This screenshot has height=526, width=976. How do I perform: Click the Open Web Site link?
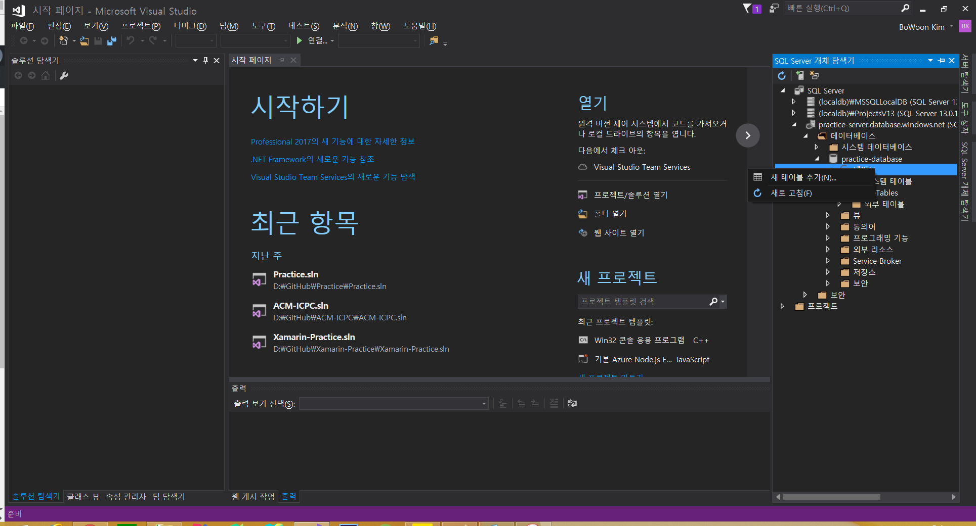click(619, 233)
